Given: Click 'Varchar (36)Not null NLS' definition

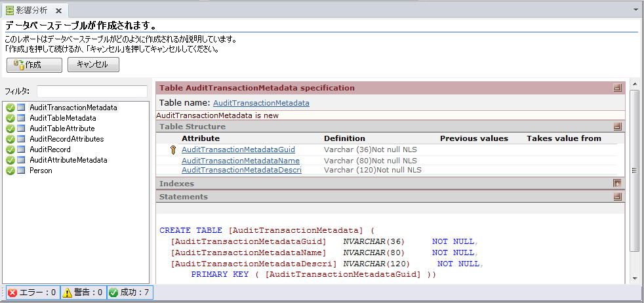Looking at the screenshot, I should [370, 150].
